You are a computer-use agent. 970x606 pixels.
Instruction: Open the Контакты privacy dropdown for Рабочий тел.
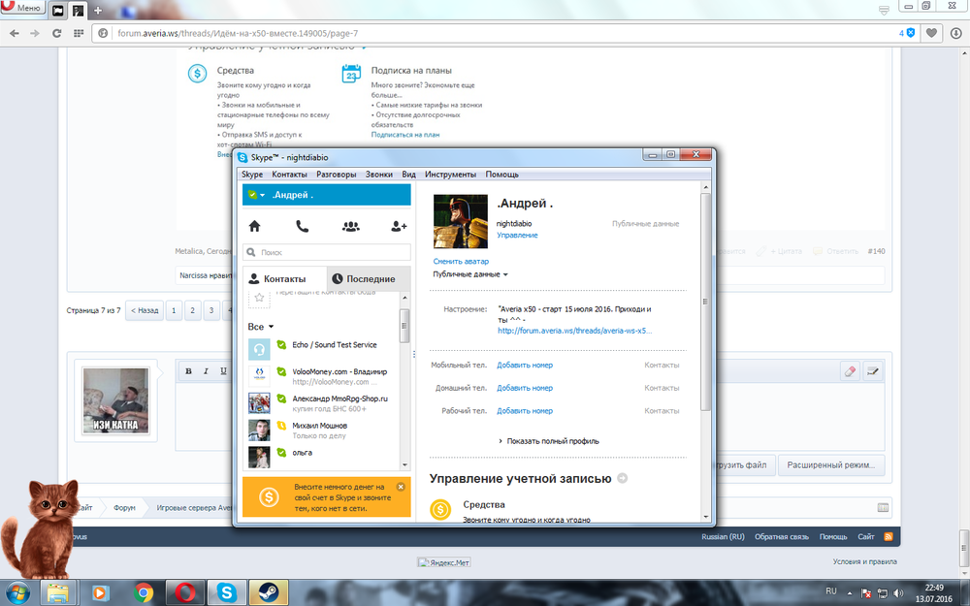coord(662,410)
